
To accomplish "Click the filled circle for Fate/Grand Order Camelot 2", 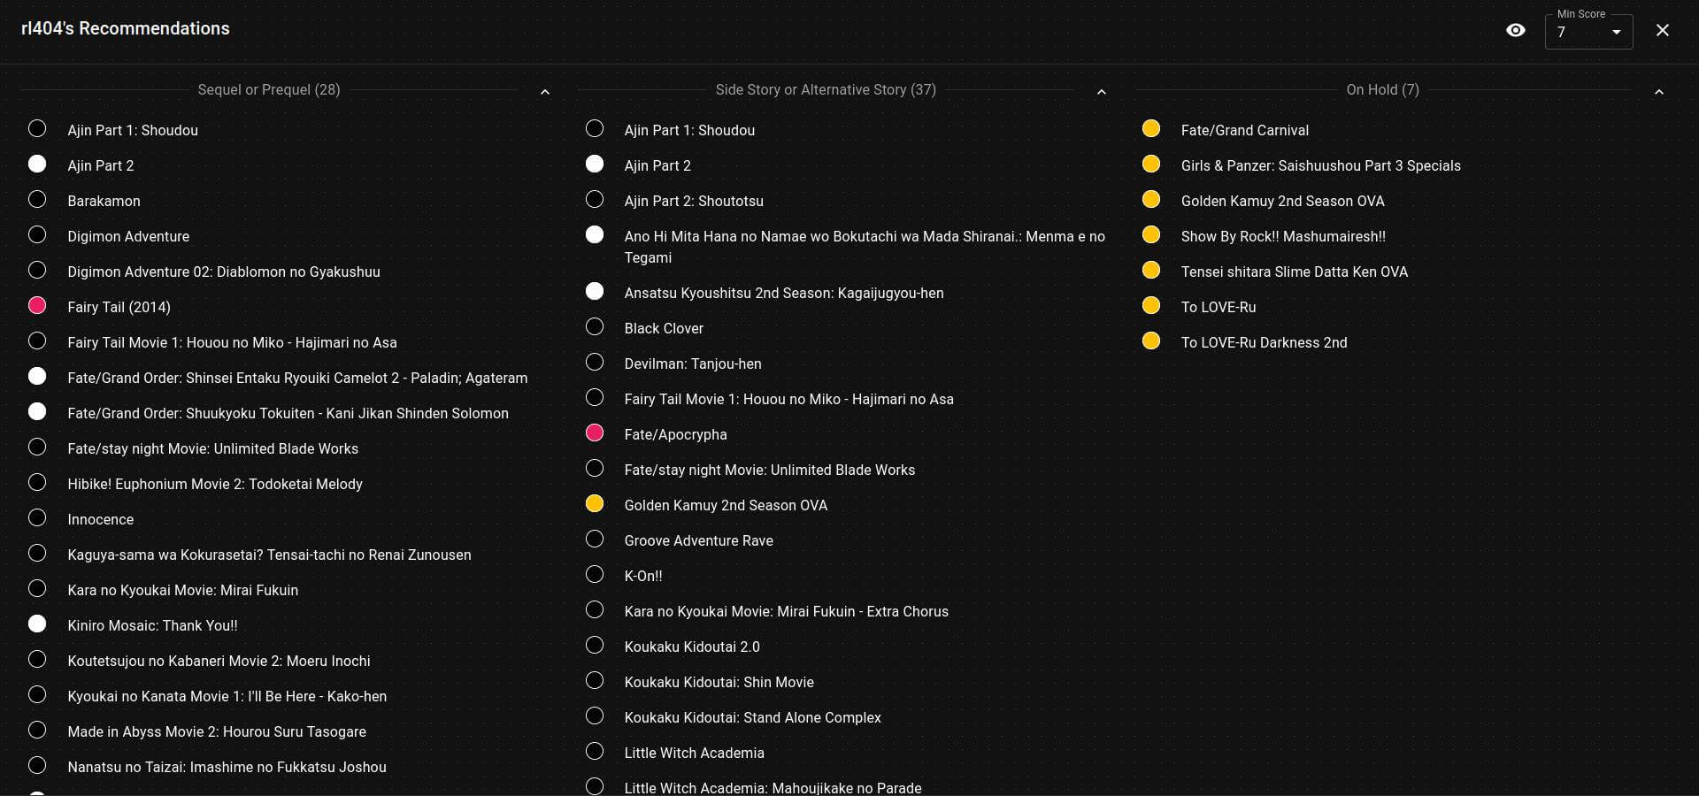I will click(37, 376).
